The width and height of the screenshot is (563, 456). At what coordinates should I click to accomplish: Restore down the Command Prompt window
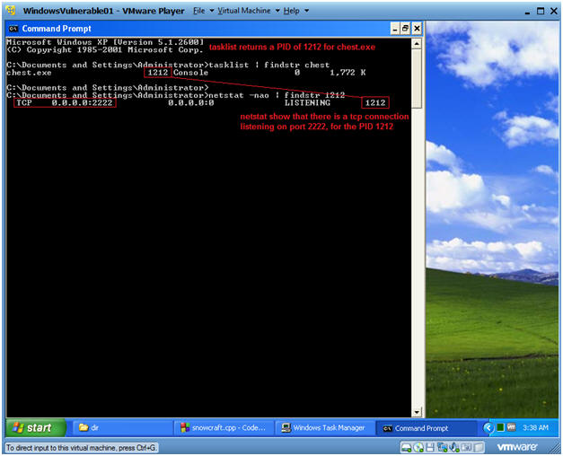(x=406, y=29)
